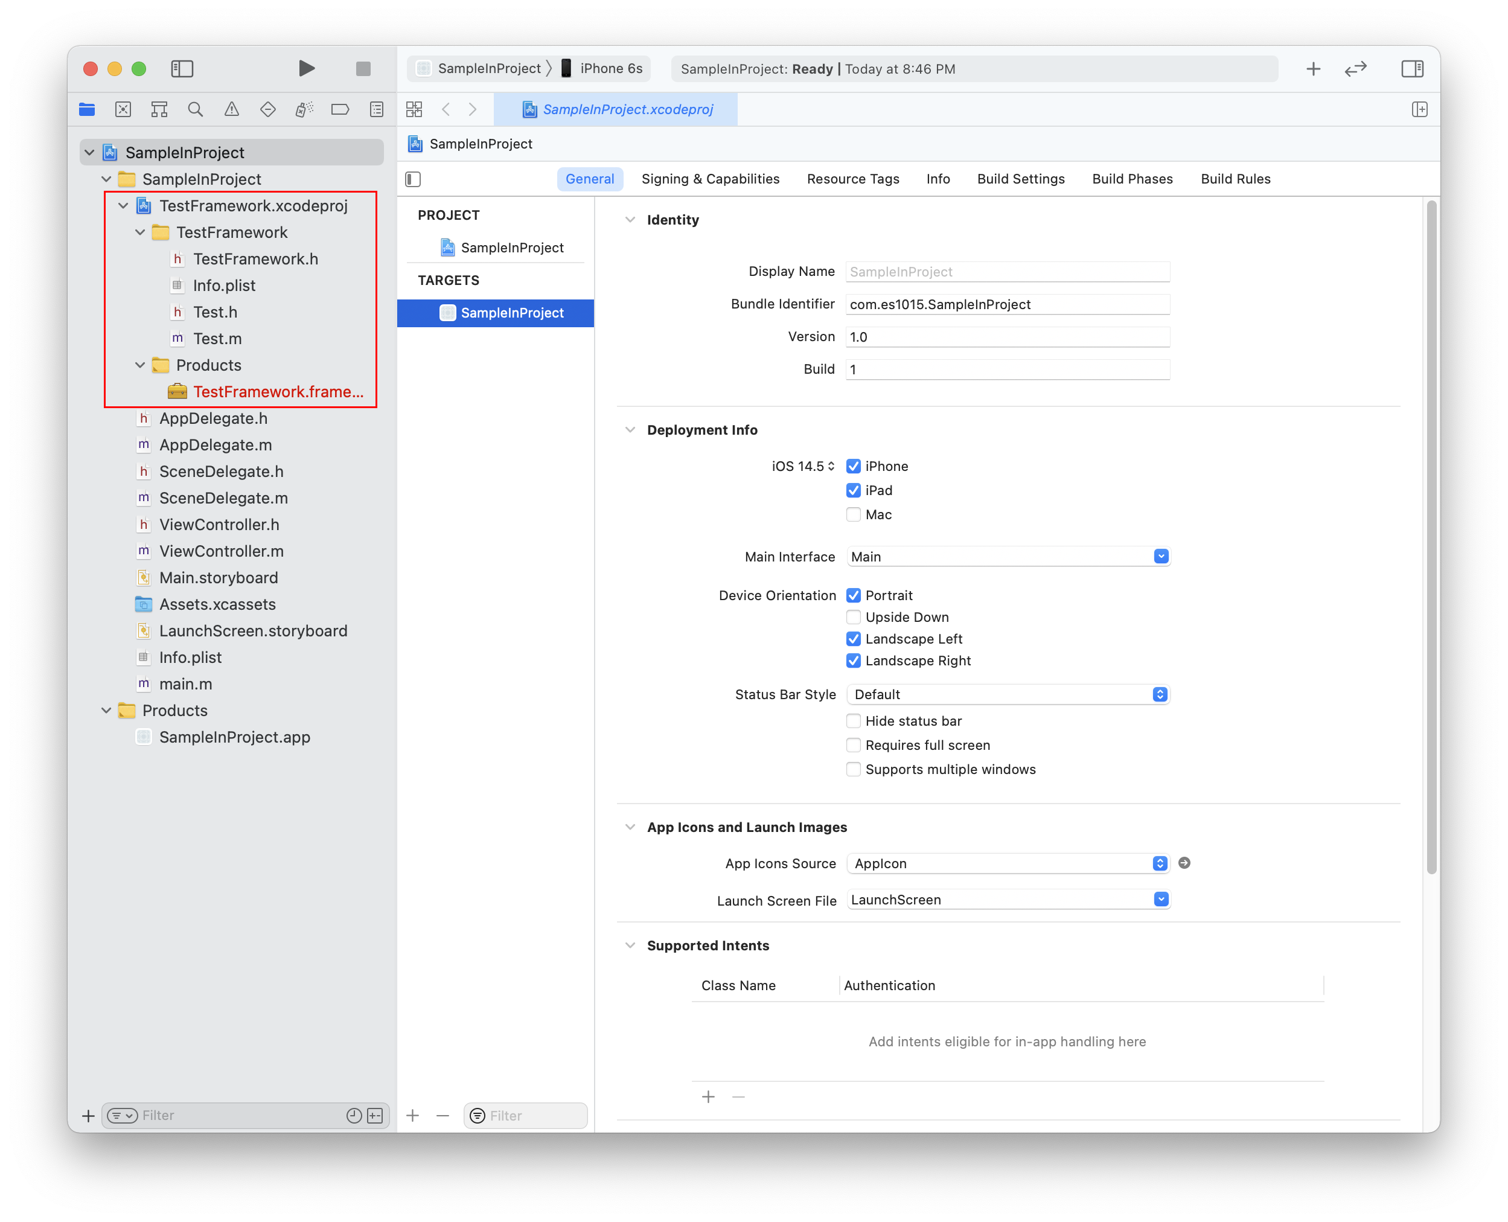Viewport: 1508px width, 1222px height.
Task: Open the Signing & Capabilities tab
Action: coord(710,179)
